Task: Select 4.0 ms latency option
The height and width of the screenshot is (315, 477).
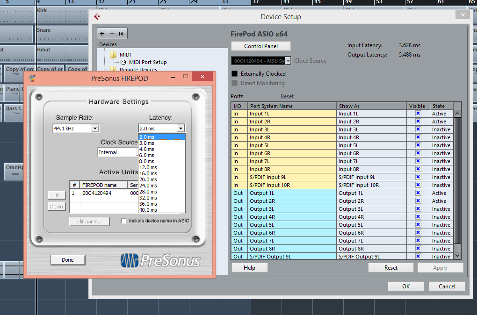Action: click(x=162, y=149)
